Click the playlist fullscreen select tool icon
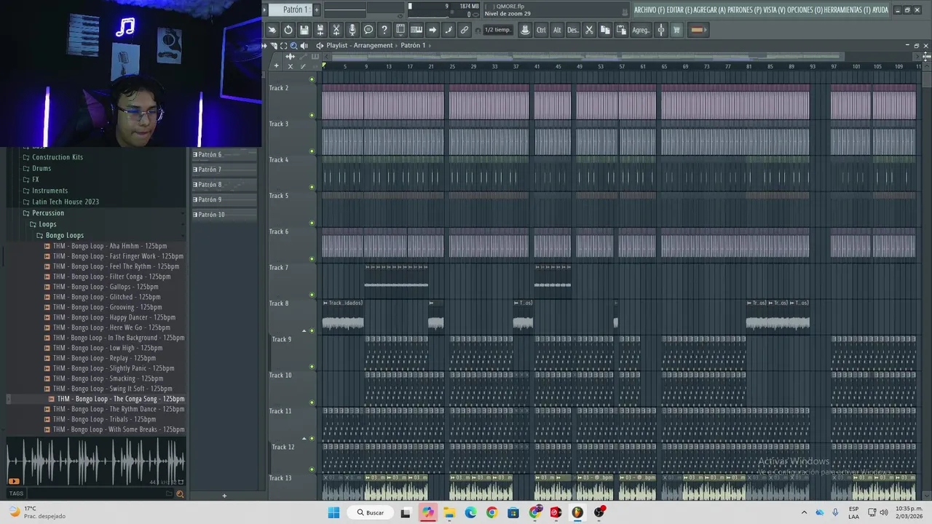Screen dimensions: 932x524 pyautogui.click(x=284, y=45)
